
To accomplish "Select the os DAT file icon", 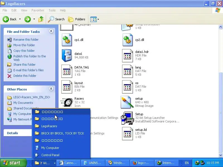I will [127, 87].
